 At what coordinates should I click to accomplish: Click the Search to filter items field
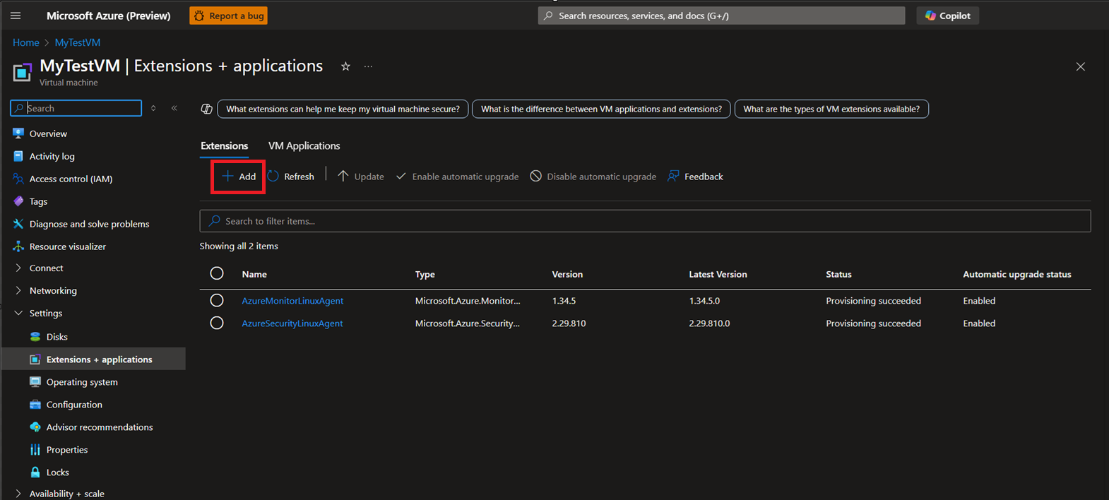point(645,221)
